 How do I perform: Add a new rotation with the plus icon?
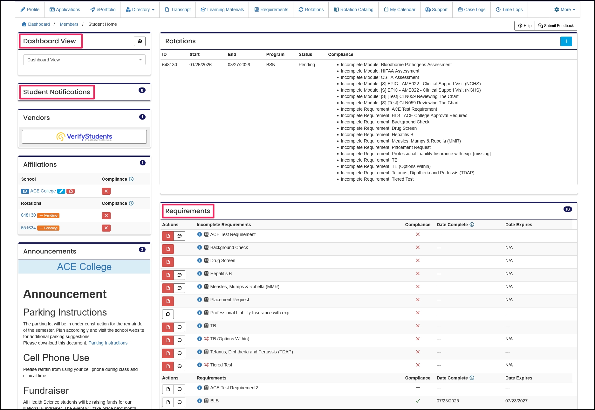[566, 41]
